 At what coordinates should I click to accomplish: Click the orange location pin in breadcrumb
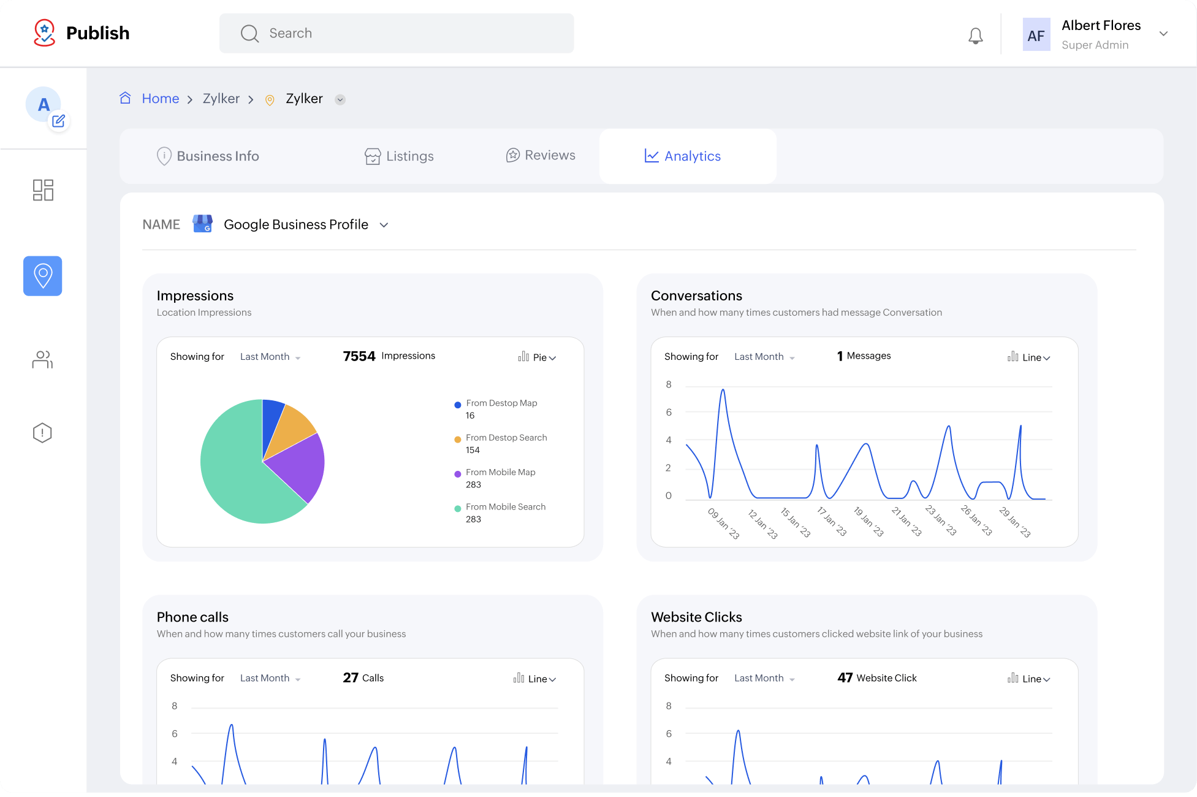coord(270,100)
